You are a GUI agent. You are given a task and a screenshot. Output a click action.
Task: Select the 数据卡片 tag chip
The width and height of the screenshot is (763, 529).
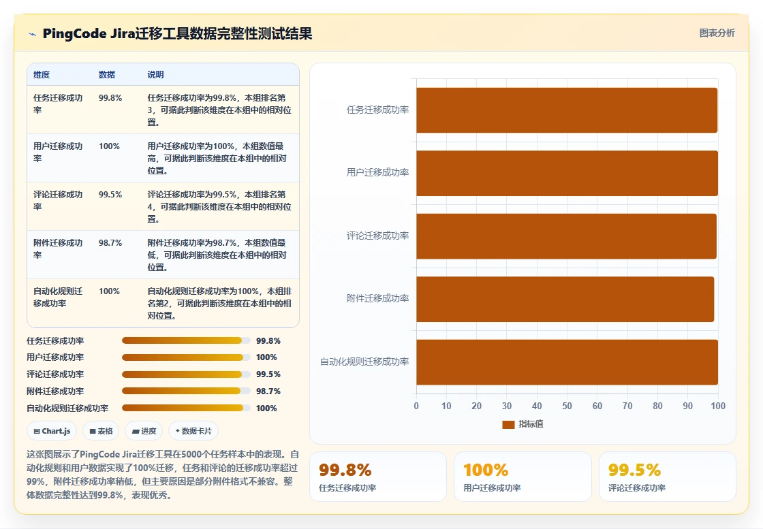coord(193,431)
